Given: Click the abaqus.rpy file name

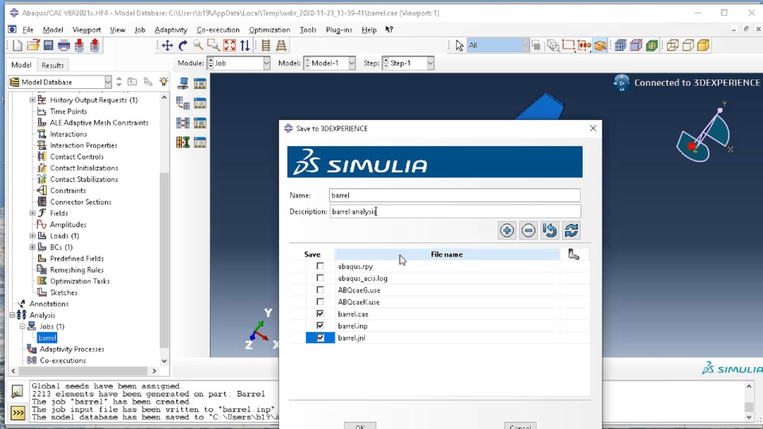Looking at the screenshot, I should (x=355, y=266).
